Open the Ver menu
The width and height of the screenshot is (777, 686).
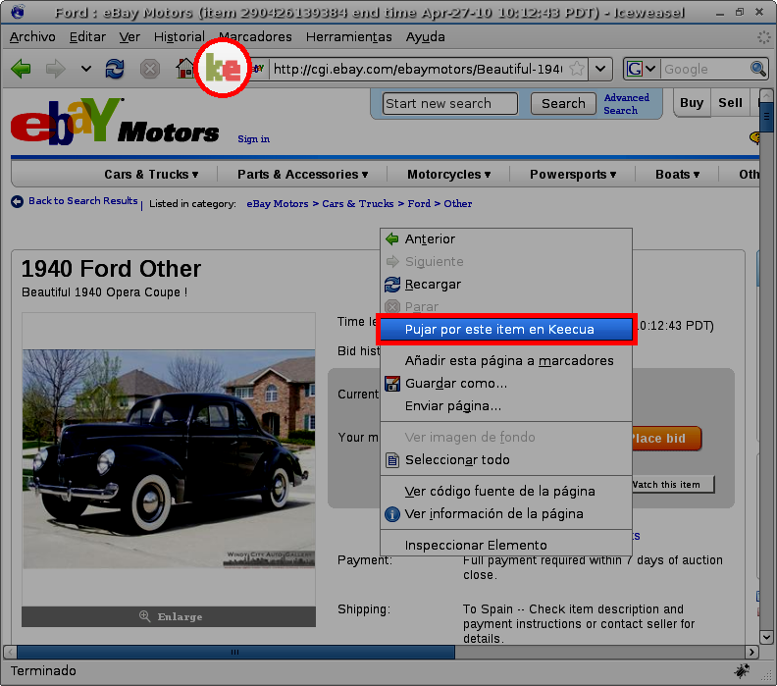click(x=129, y=36)
